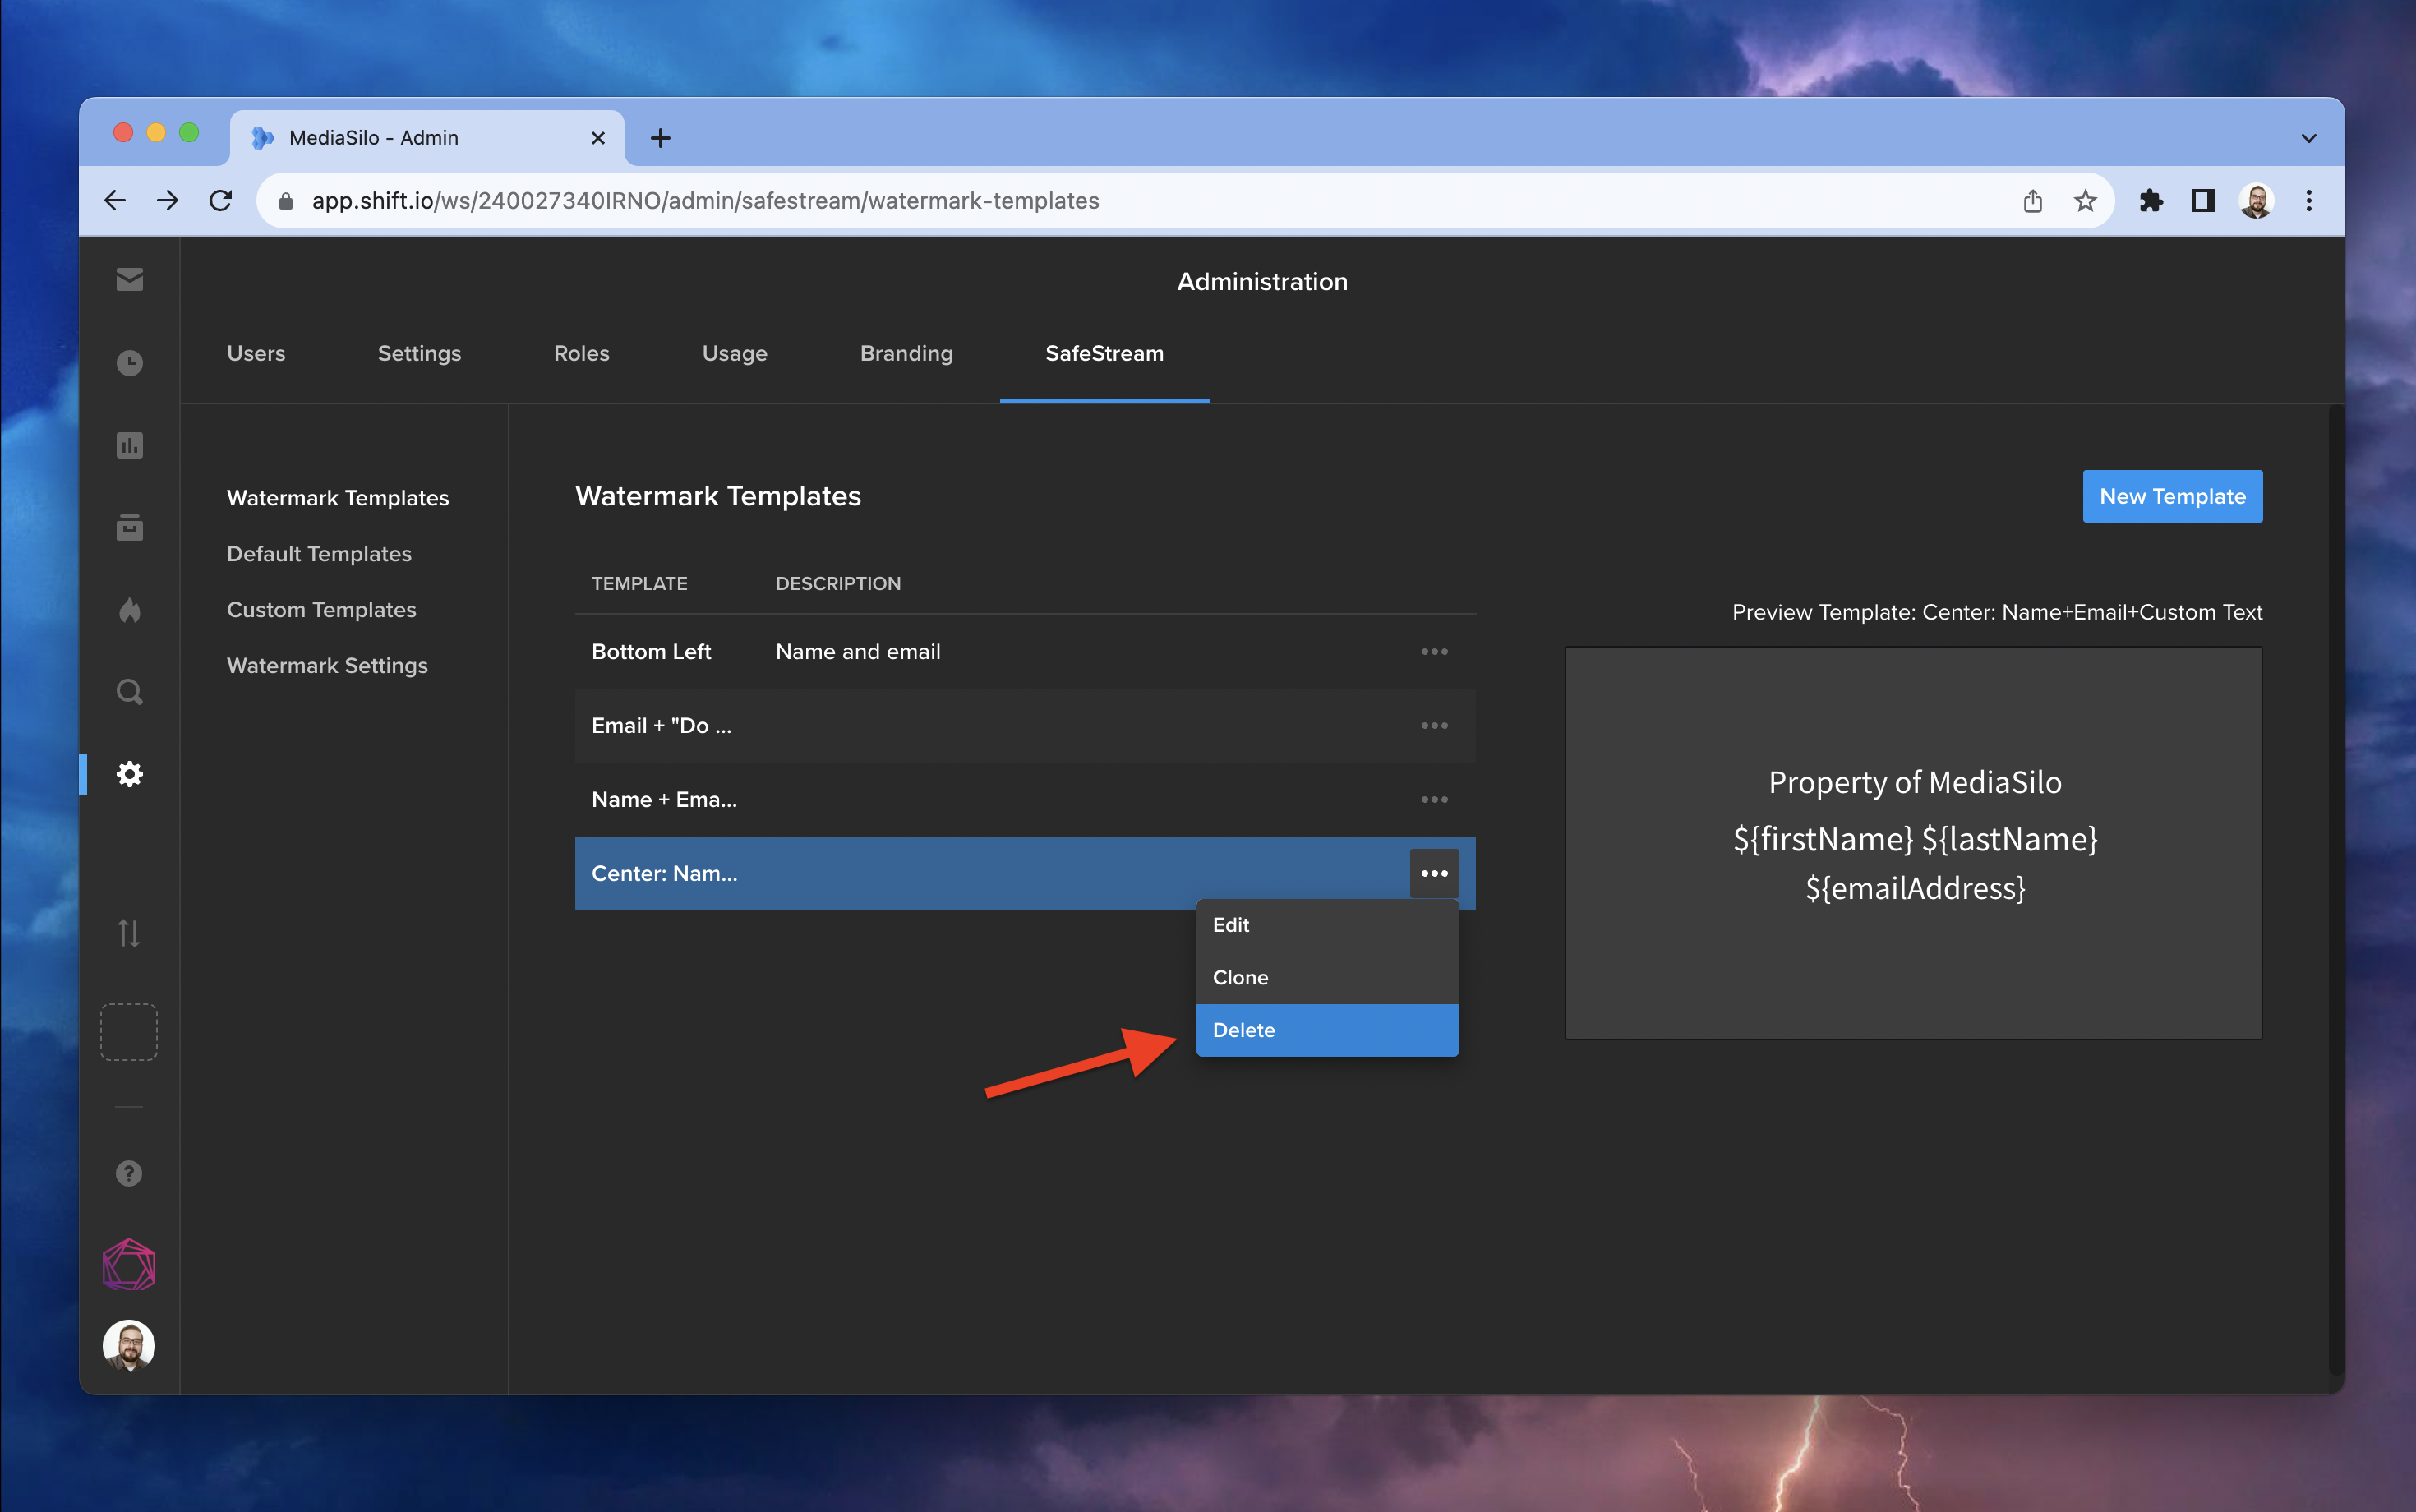The width and height of the screenshot is (2416, 1512).
Task: Open search magnifier icon in sidebar
Action: [x=129, y=692]
